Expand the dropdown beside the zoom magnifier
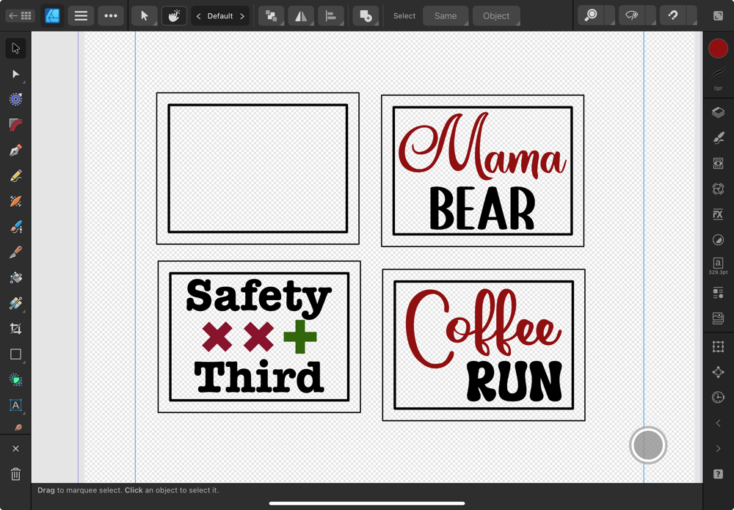This screenshot has width=734, height=510. point(610,16)
